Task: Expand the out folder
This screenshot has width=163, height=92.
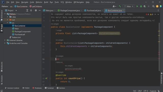Action: point(7,20)
